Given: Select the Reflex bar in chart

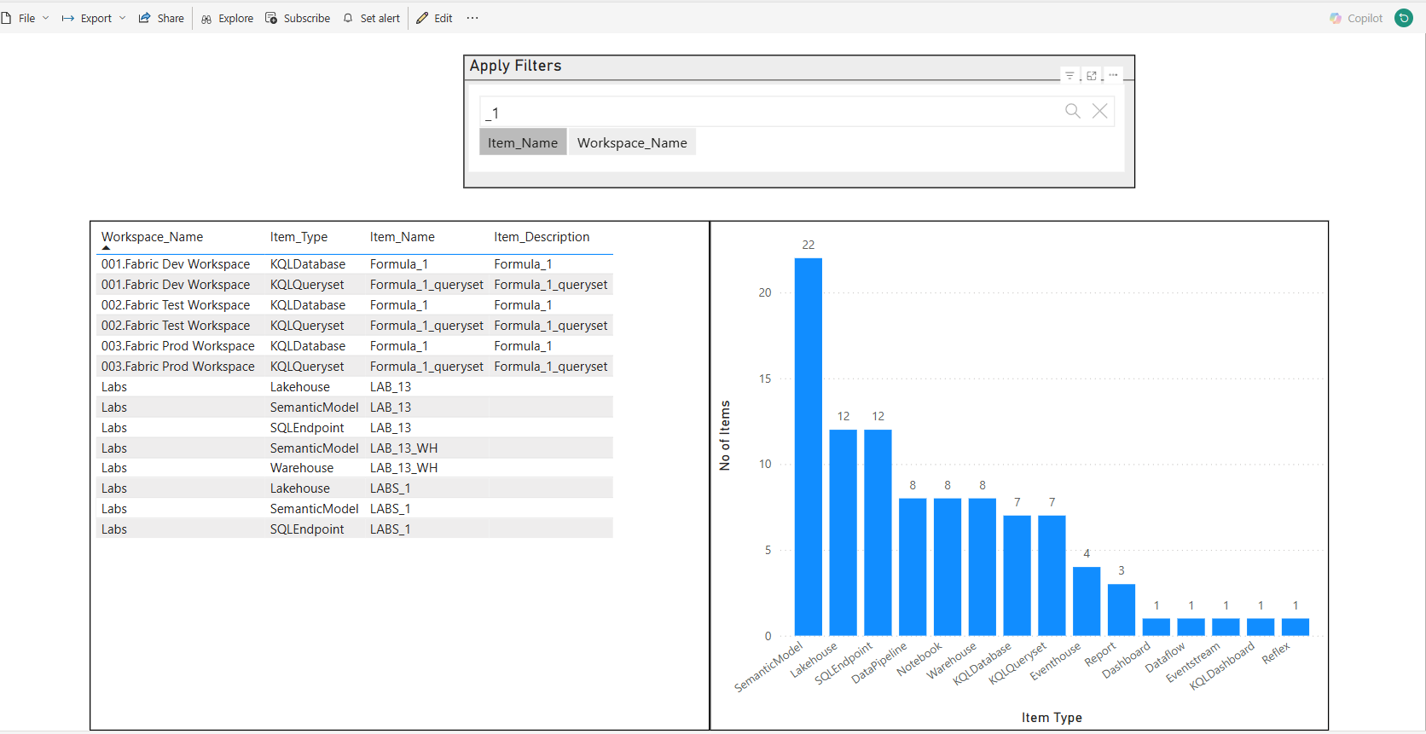Looking at the screenshot, I should (x=1296, y=627).
